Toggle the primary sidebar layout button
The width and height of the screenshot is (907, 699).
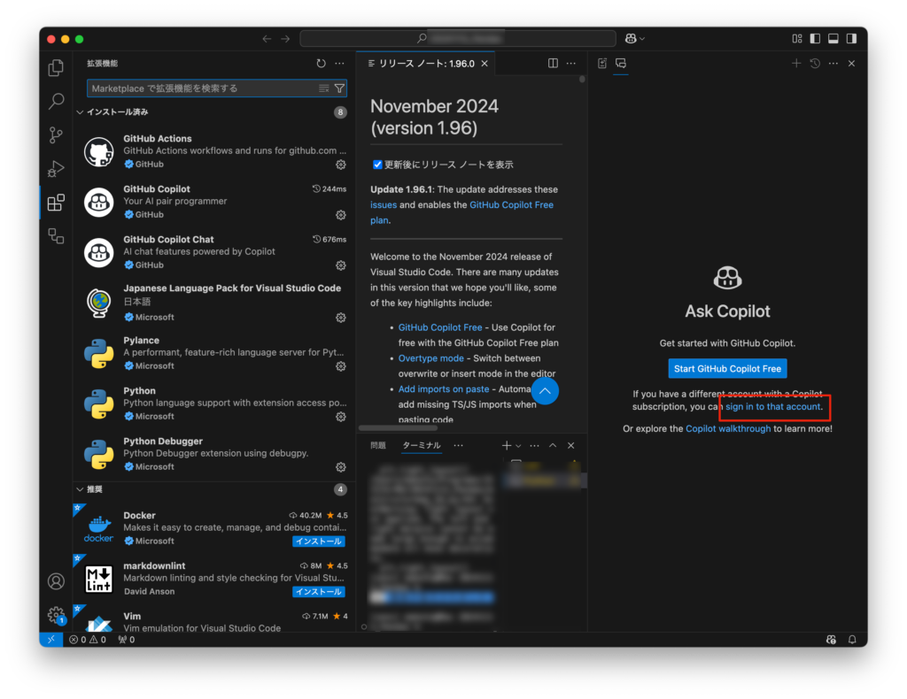click(815, 39)
